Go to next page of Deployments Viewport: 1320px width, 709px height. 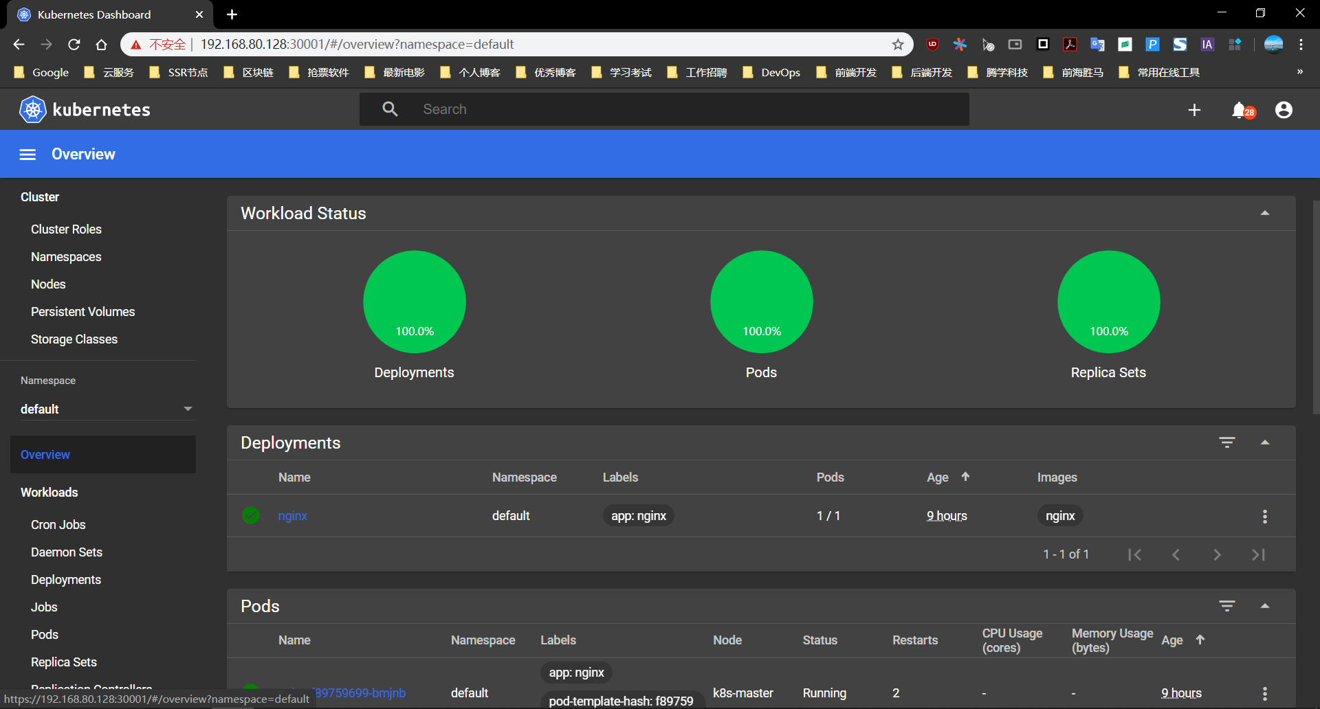click(x=1217, y=554)
